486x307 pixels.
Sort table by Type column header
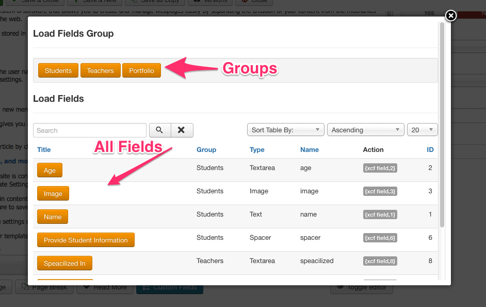pyautogui.click(x=257, y=150)
